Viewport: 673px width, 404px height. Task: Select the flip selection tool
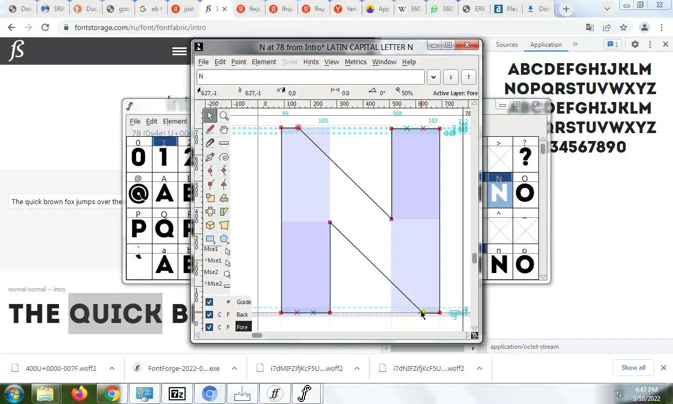coord(210,211)
